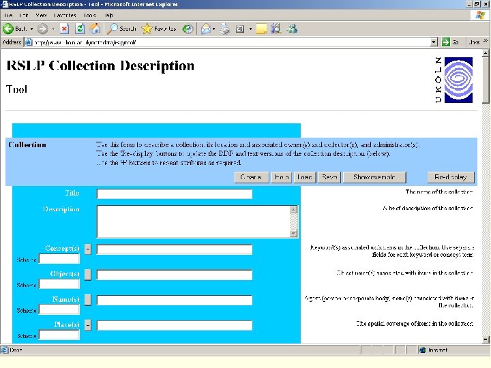The height and width of the screenshot is (368, 491).
Task: Click the Scheme field under Concept(s)
Action: [x=59, y=259]
